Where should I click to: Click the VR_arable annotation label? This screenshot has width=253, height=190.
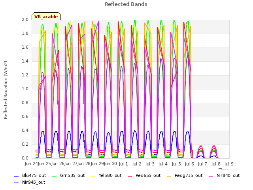click(x=46, y=17)
